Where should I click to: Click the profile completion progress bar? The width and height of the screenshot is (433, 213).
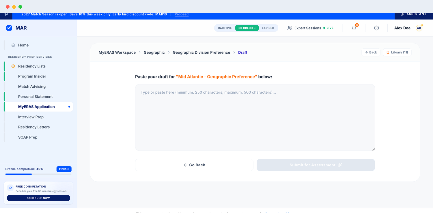tap(38, 174)
